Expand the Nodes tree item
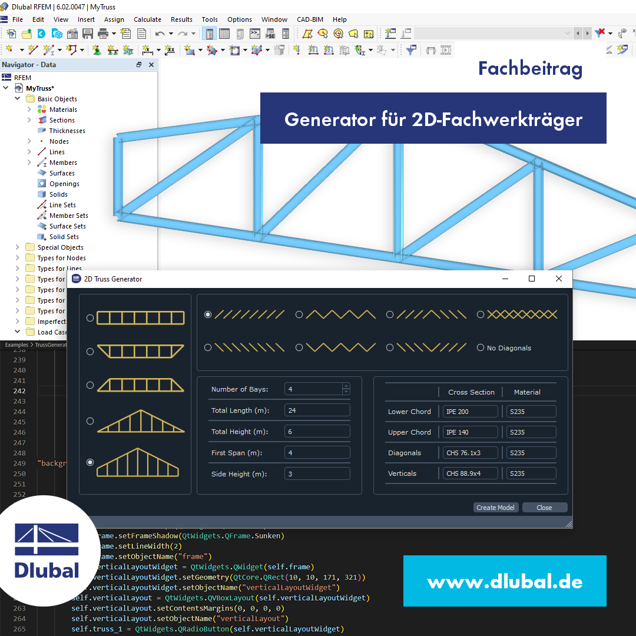The image size is (636, 636). point(29,141)
